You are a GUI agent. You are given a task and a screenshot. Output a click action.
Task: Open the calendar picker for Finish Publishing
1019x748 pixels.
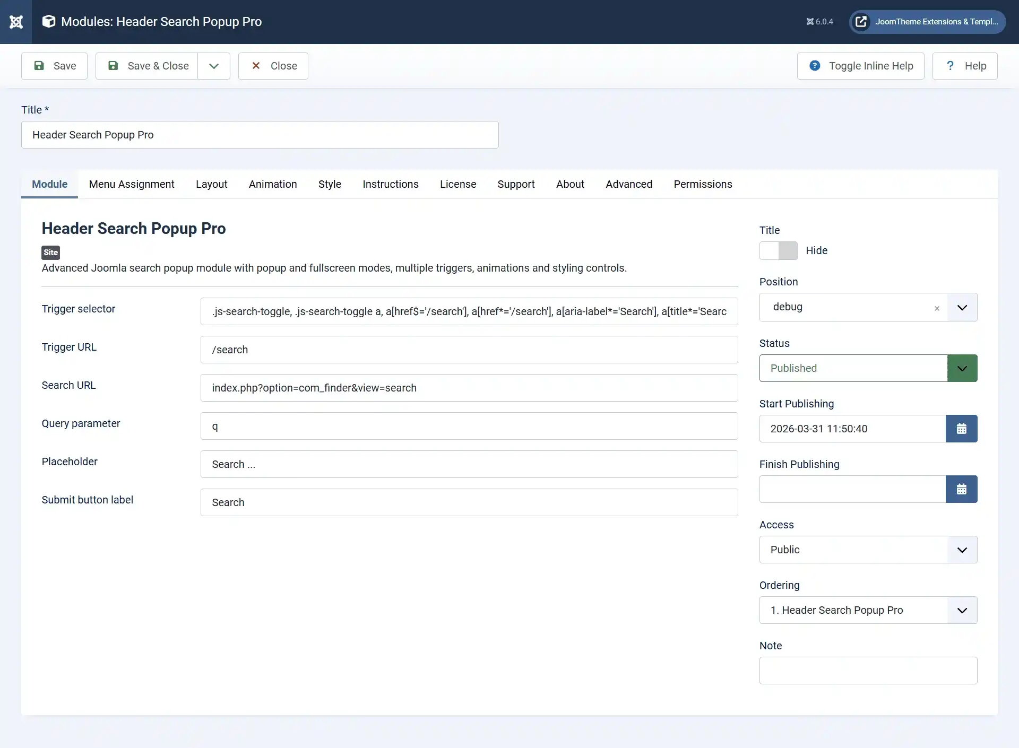[x=961, y=489]
